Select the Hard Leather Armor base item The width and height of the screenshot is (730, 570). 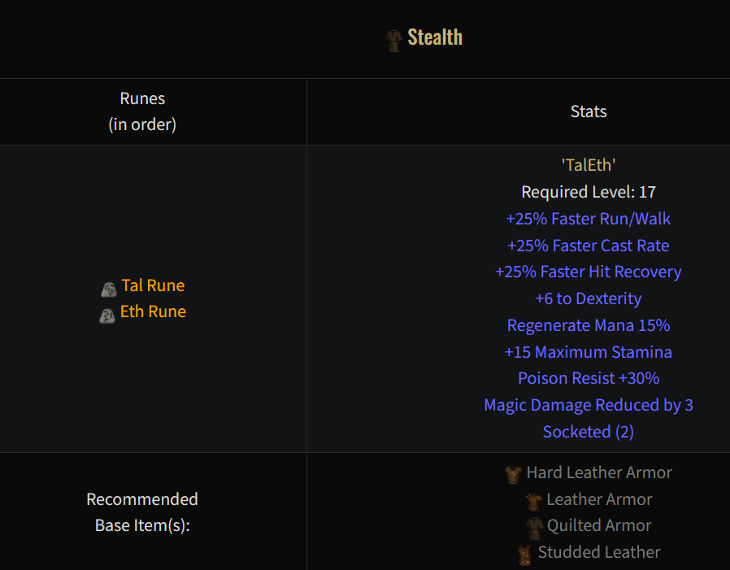pos(599,472)
